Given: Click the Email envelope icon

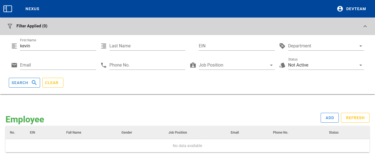Looking at the screenshot, I should [14, 65].
